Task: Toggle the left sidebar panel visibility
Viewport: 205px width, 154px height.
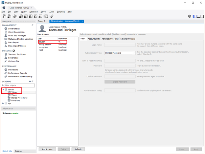Action: 195,16
